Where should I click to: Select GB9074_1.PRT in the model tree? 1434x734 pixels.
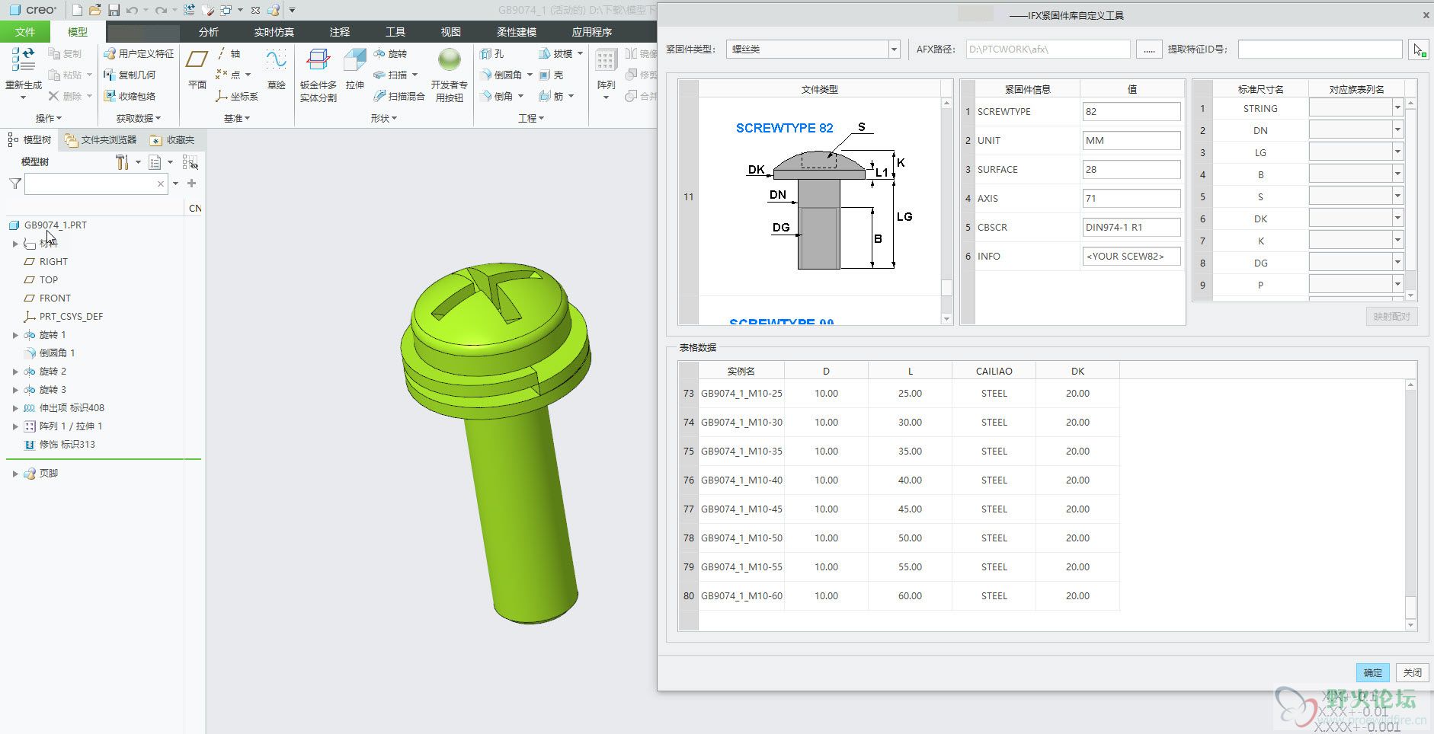click(55, 225)
